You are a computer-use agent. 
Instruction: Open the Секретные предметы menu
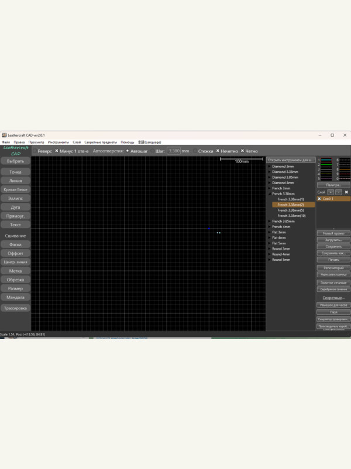(x=101, y=142)
